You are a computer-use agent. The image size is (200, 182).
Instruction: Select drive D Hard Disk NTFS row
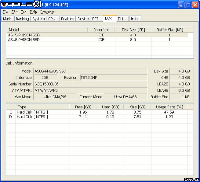click(x=97, y=117)
